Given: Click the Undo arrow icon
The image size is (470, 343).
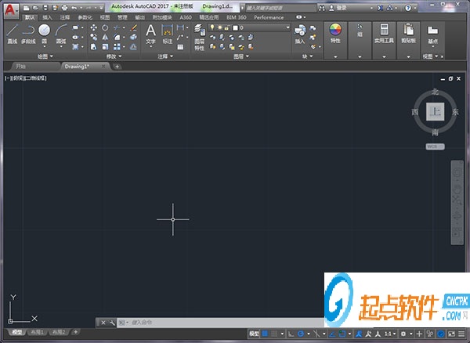Looking at the screenshot, I should pos(74,8).
